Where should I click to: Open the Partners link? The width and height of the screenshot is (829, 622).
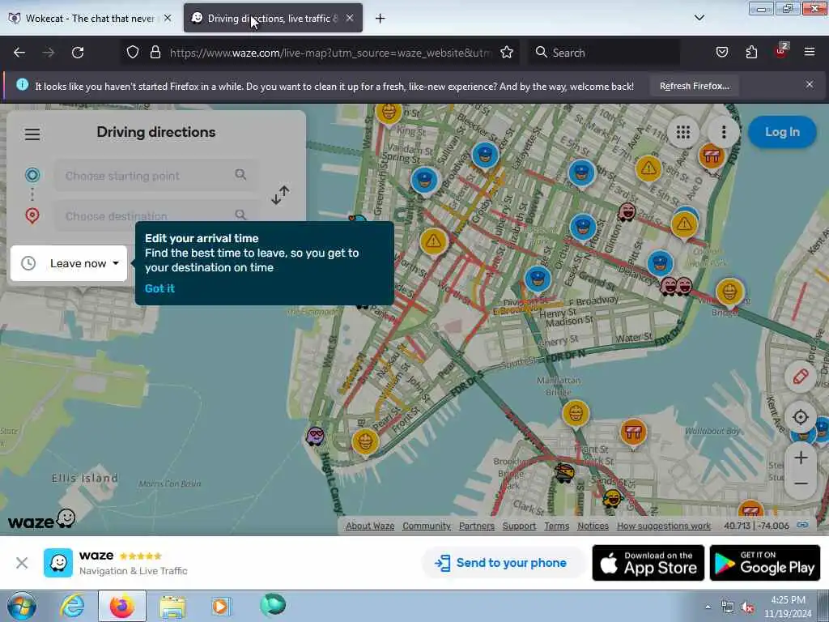476,526
